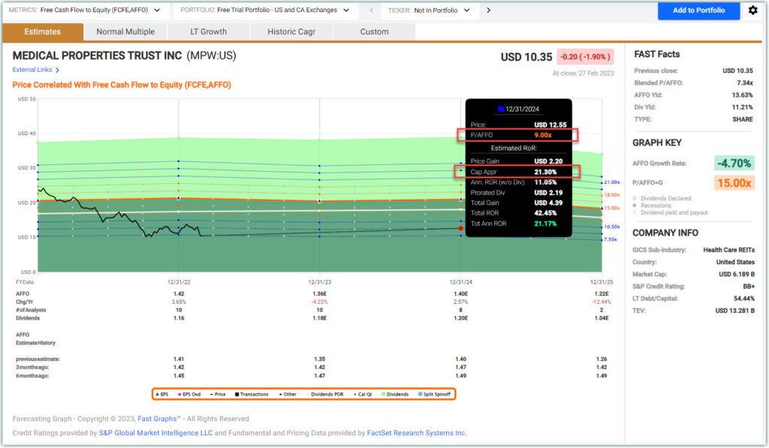Screen dimensions: 769x448
Task: Click the Blended P/AFFO 7.34x fact
Action: tap(744, 83)
